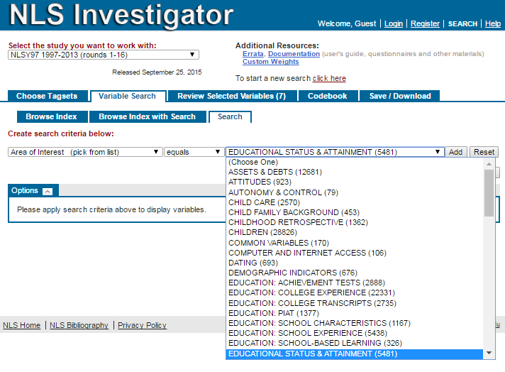Select EDUCATION: PIAT (1377) option
This screenshot has width=505, height=372.
(354, 313)
